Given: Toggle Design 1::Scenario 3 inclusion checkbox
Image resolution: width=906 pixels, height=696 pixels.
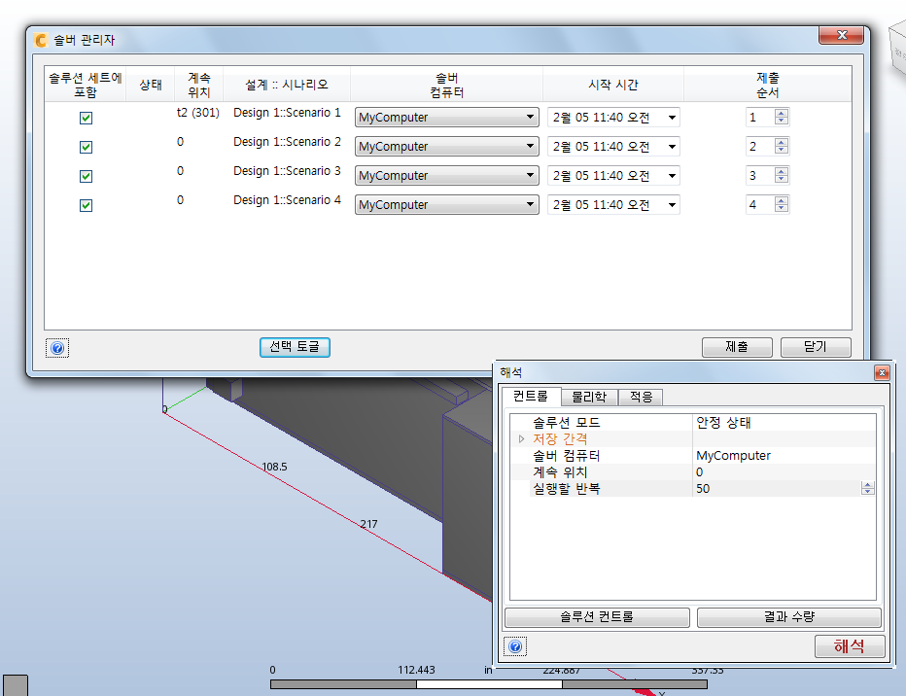Looking at the screenshot, I should click(x=86, y=176).
